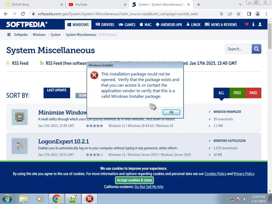Click the LogonExpert keys thumbnail
The image size is (272, 204).
click(20, 146)
